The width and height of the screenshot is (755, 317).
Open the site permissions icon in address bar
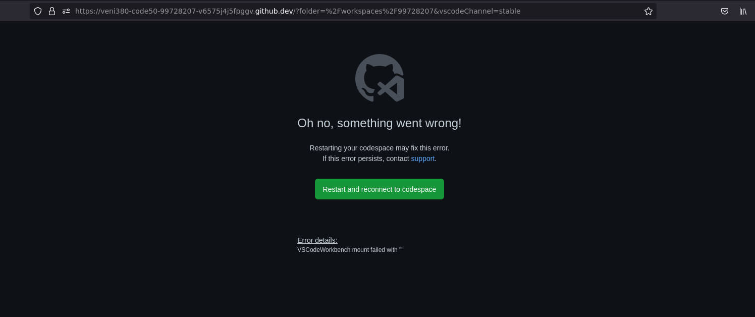click(66, 11)
